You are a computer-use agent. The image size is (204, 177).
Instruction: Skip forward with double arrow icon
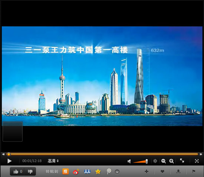pos(201,154)
